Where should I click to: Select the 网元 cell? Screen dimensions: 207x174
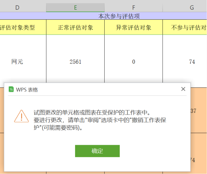coord(17,62)
